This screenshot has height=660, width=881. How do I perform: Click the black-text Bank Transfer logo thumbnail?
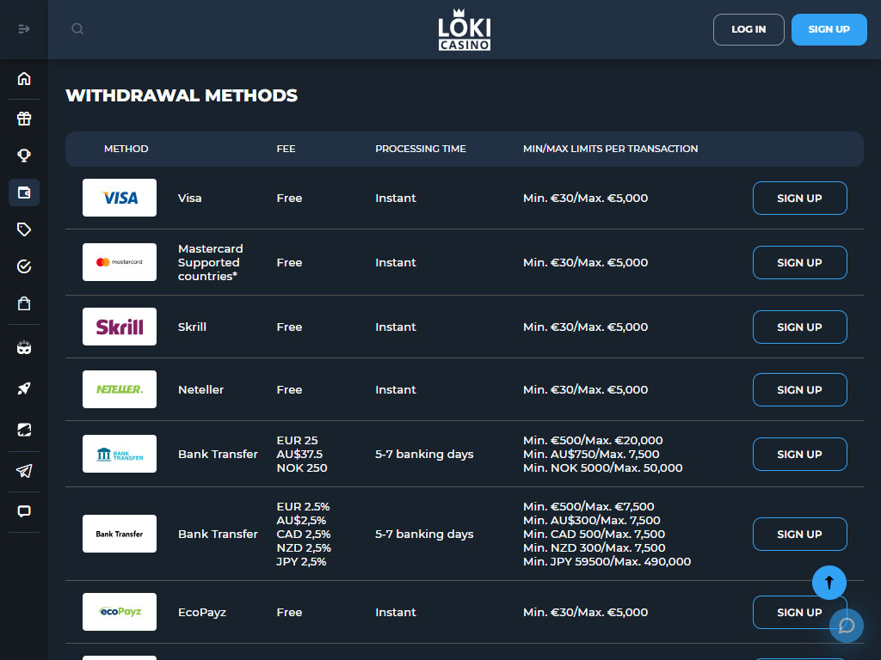click(x=120, y=534)
